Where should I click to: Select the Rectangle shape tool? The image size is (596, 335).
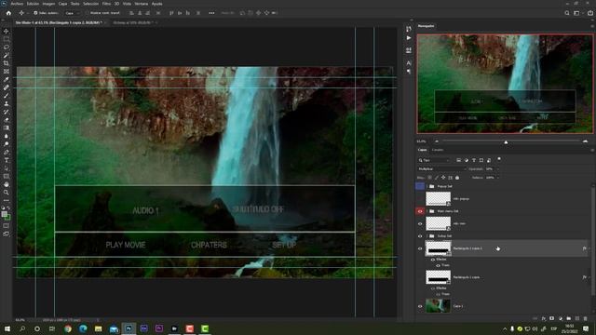click(7, 176)
